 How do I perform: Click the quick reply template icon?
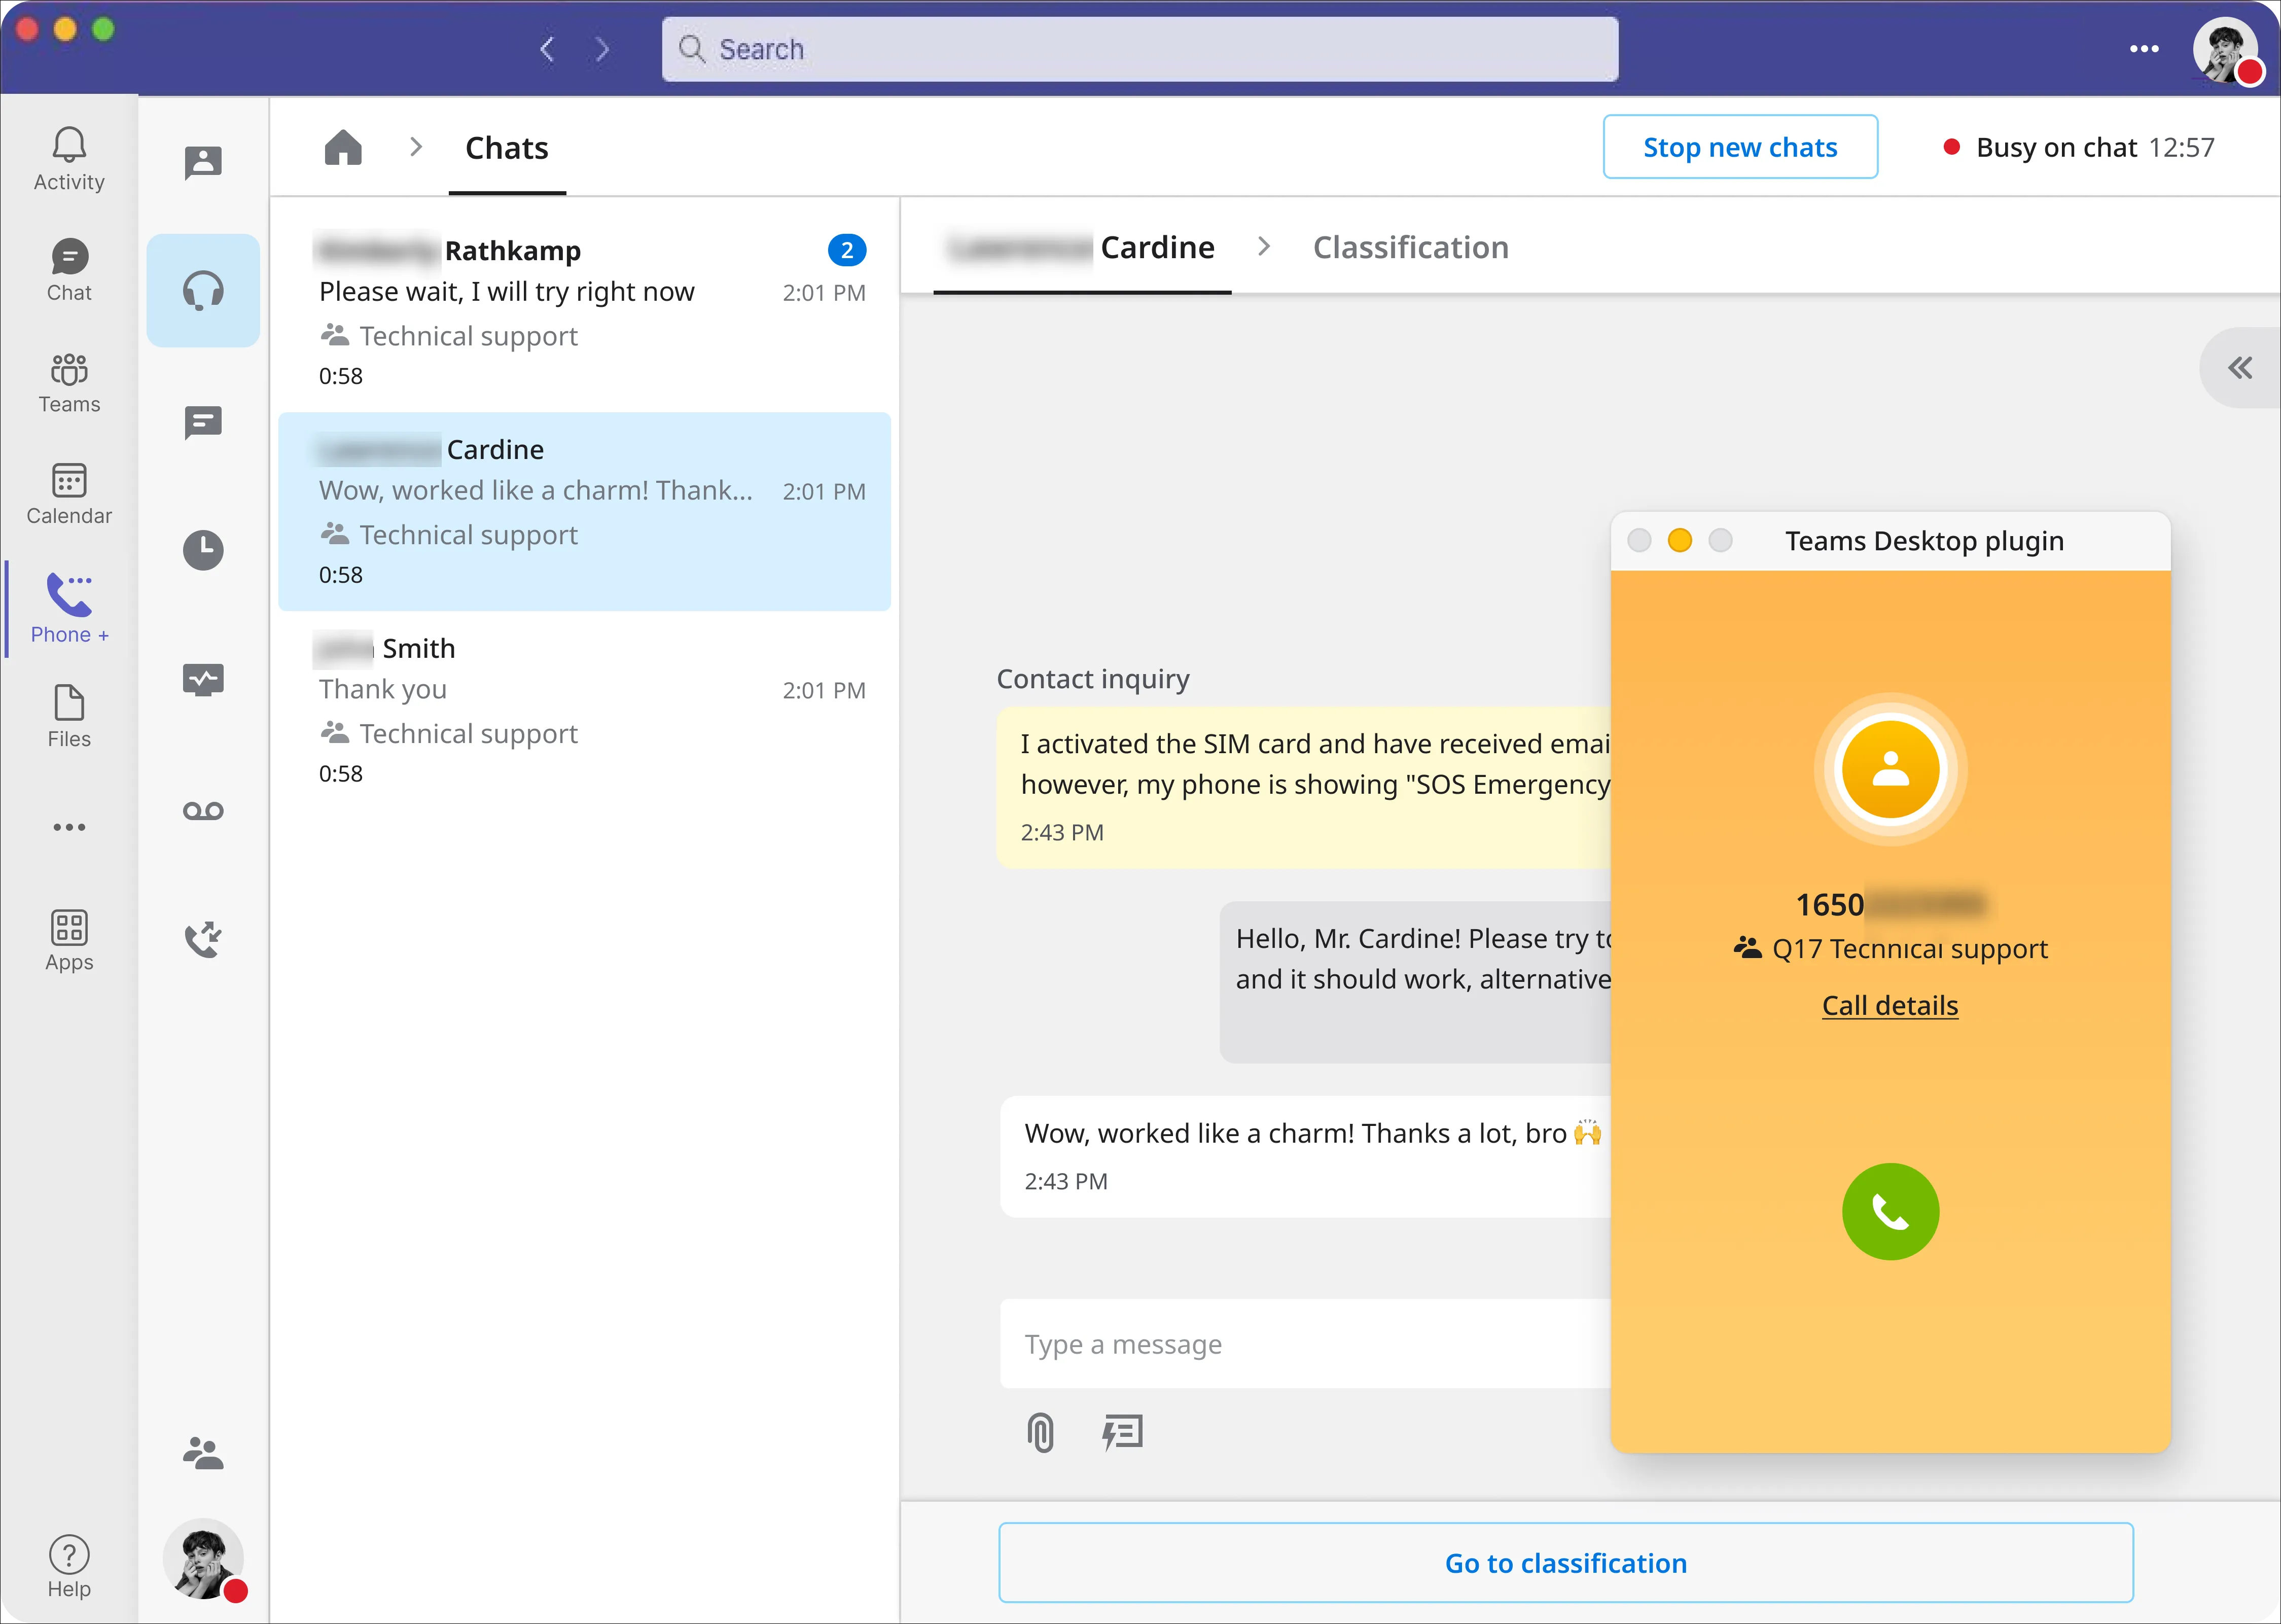click(x=1122, y=1432)
